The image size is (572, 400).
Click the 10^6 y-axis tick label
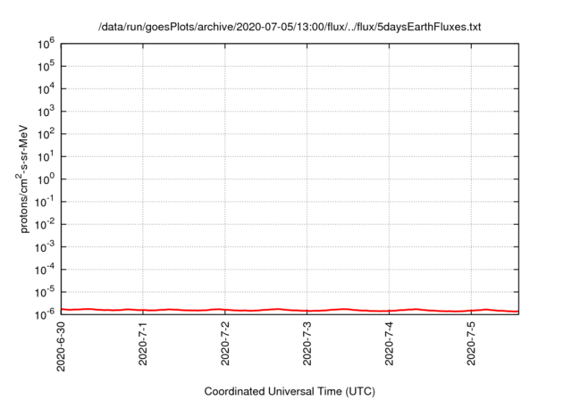coord(46,44)
